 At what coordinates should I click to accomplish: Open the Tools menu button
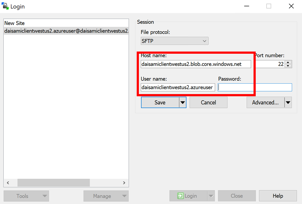(x=26, y=196)
